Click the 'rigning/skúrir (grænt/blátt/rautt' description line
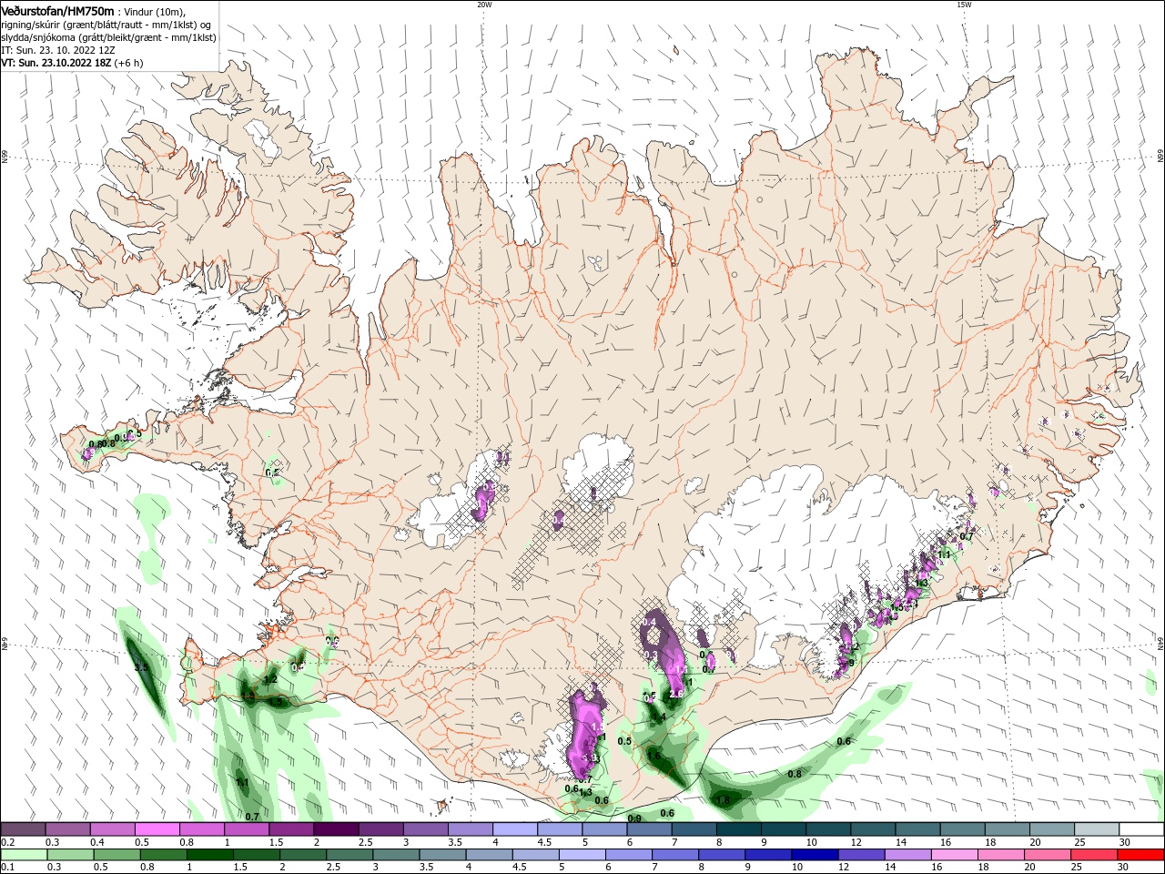The height and width of the screenshot is (874, 1165). coord(107,24)
